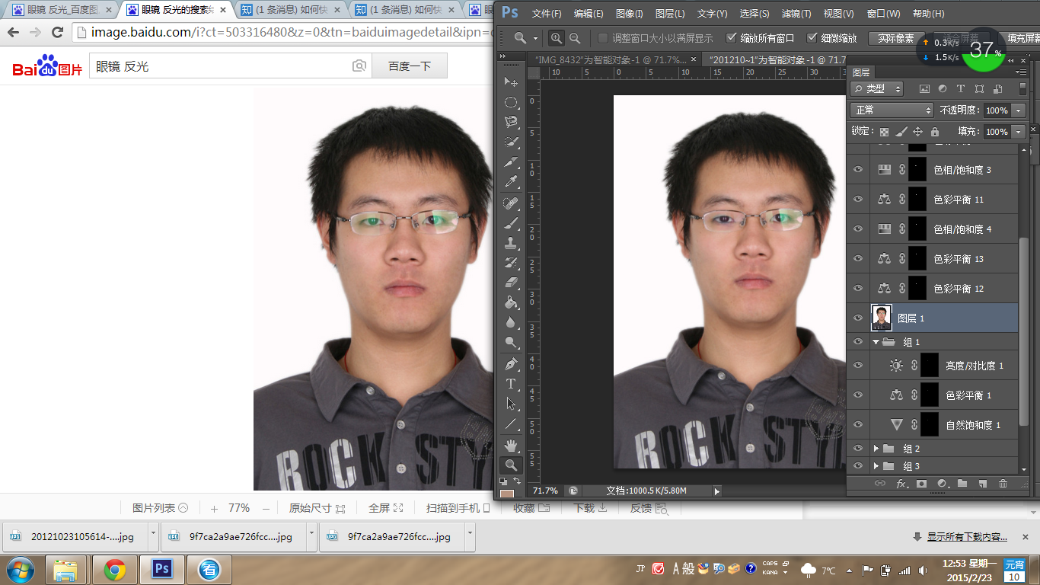Click camera search icon in Baidu box
This screenshot has height=585, width=1040.
359,66
